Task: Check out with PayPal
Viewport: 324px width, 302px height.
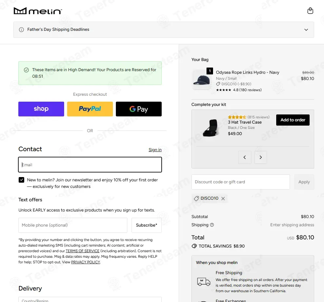Action: [x=90, y=109]
